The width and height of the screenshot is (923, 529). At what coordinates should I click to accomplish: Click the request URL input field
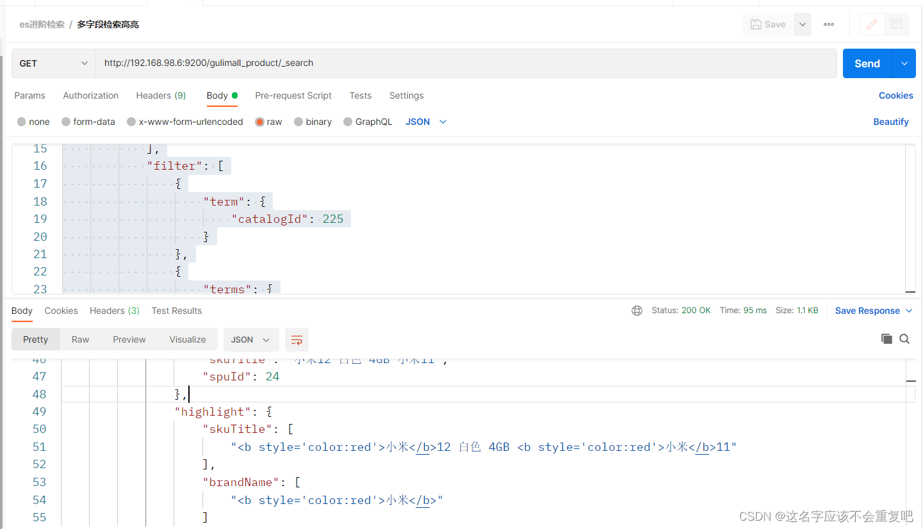point(466,63)
